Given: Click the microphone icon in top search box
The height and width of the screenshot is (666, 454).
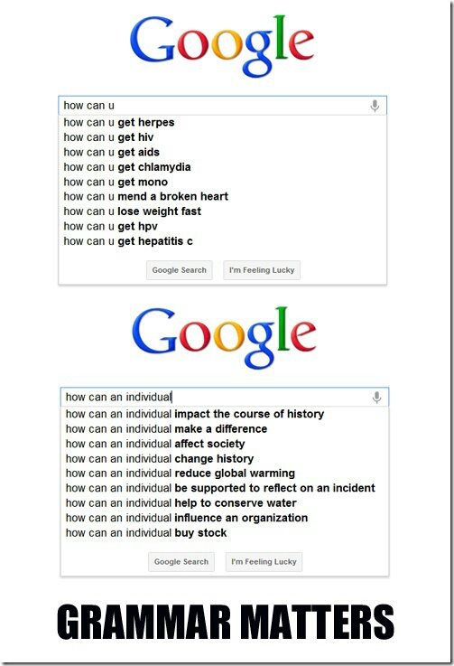Looking at the screenshot, I should coord(375,106).
